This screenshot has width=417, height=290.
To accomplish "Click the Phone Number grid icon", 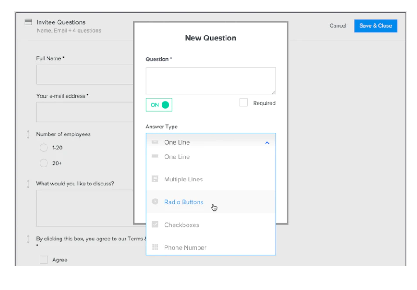I will click(155, 247).
